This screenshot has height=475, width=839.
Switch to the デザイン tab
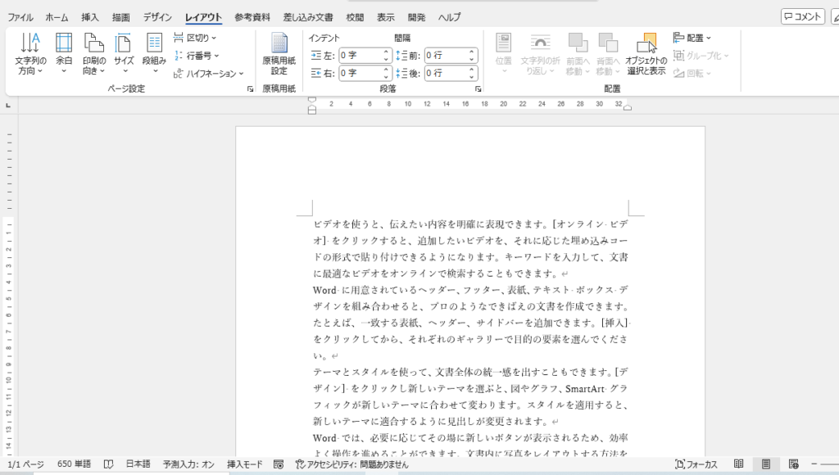tap(157, 17)
